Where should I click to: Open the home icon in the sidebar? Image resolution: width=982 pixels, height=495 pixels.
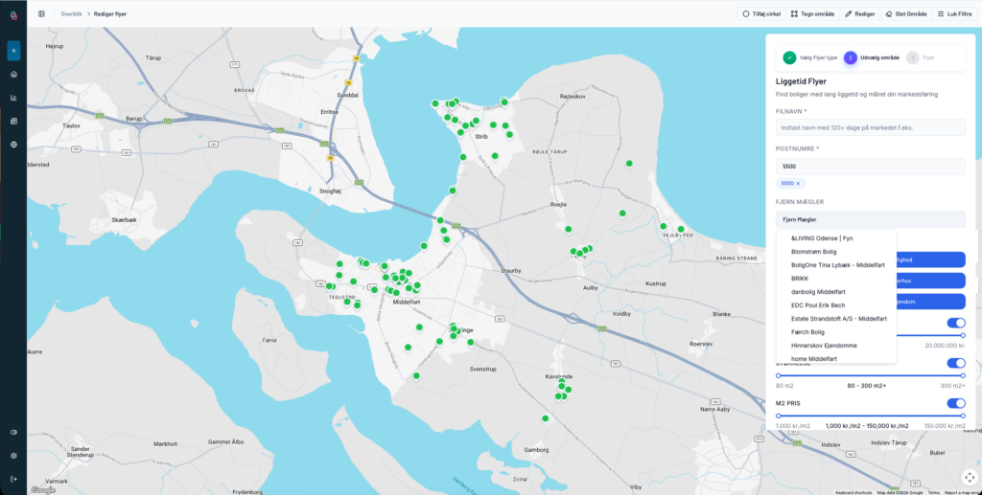point(13,75)
